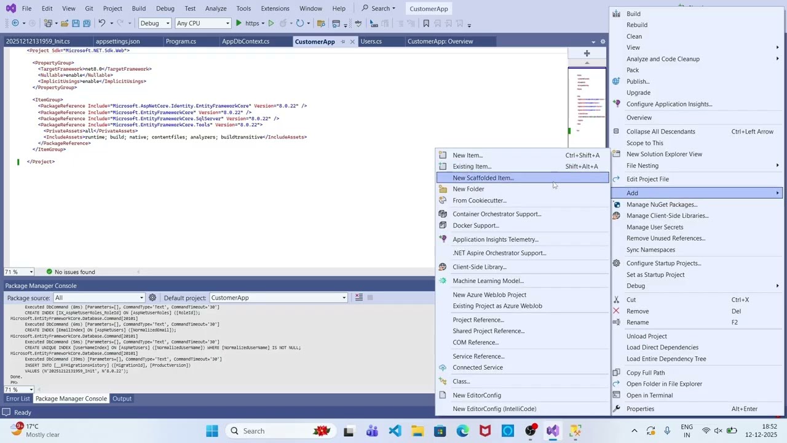Click editor split plus button
Viewport: 787px width, 443px height.
587,54
